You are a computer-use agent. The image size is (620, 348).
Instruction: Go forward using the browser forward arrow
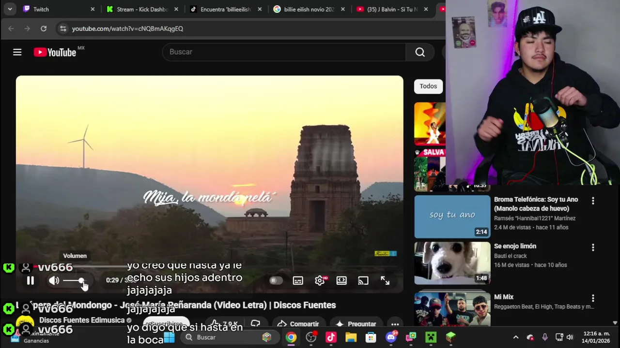point(27,29)
